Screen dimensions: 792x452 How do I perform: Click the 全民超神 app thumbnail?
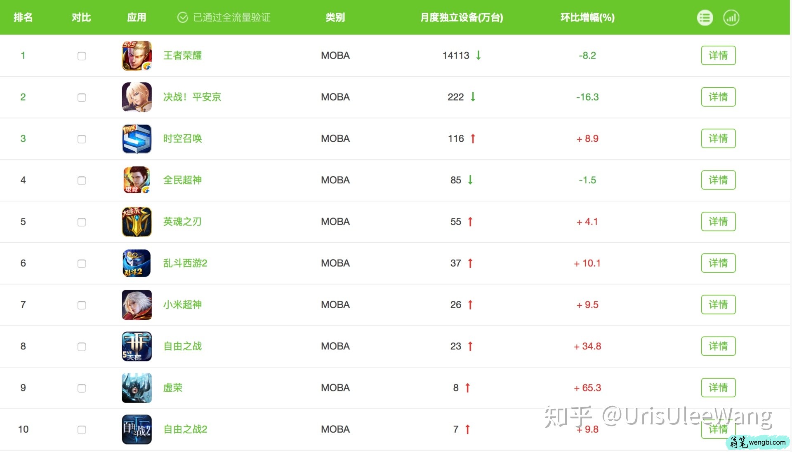pyautogui.click(x=137, y=180)
